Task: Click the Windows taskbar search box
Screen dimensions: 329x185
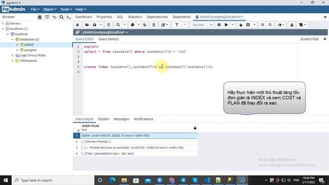Action: pyautogui.click(x=53, y=180)
